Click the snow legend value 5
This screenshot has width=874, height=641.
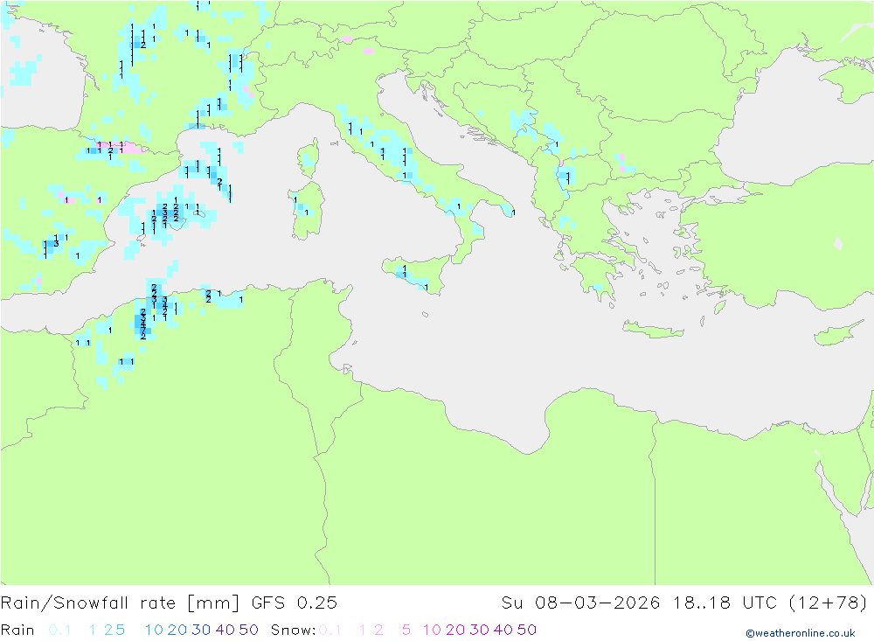406,630
